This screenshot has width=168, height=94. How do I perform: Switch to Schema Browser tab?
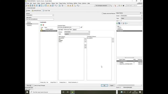[x=36, y=11]
